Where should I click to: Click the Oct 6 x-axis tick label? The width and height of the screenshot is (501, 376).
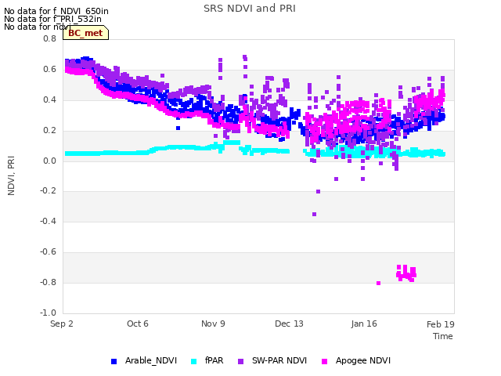(x=138, y=324)
